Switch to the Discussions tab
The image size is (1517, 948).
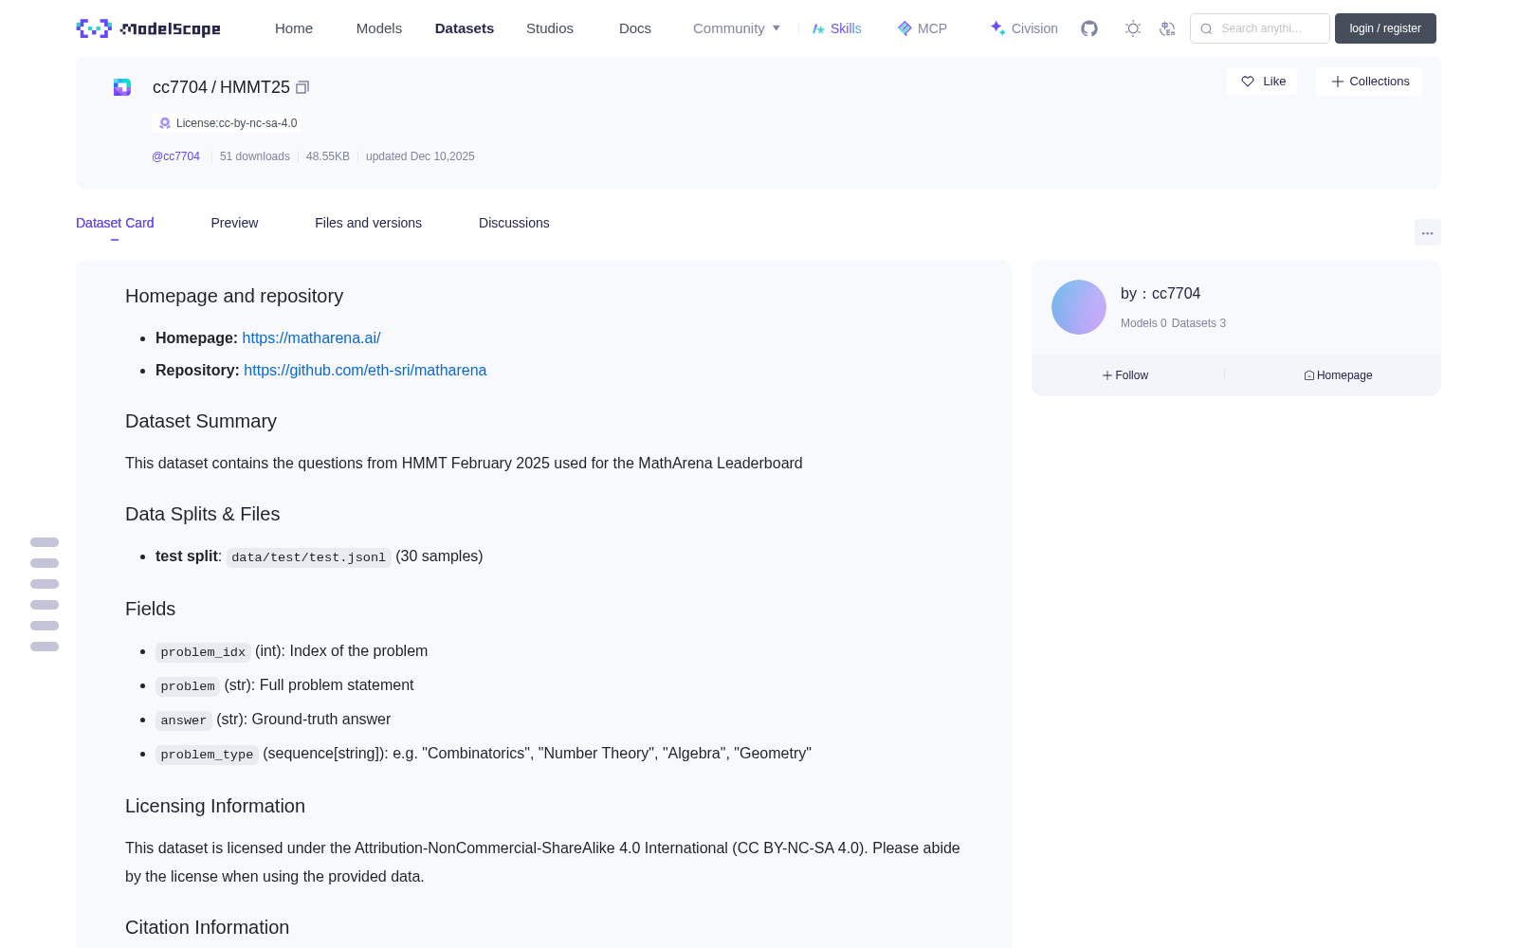[x=514, y=223]
